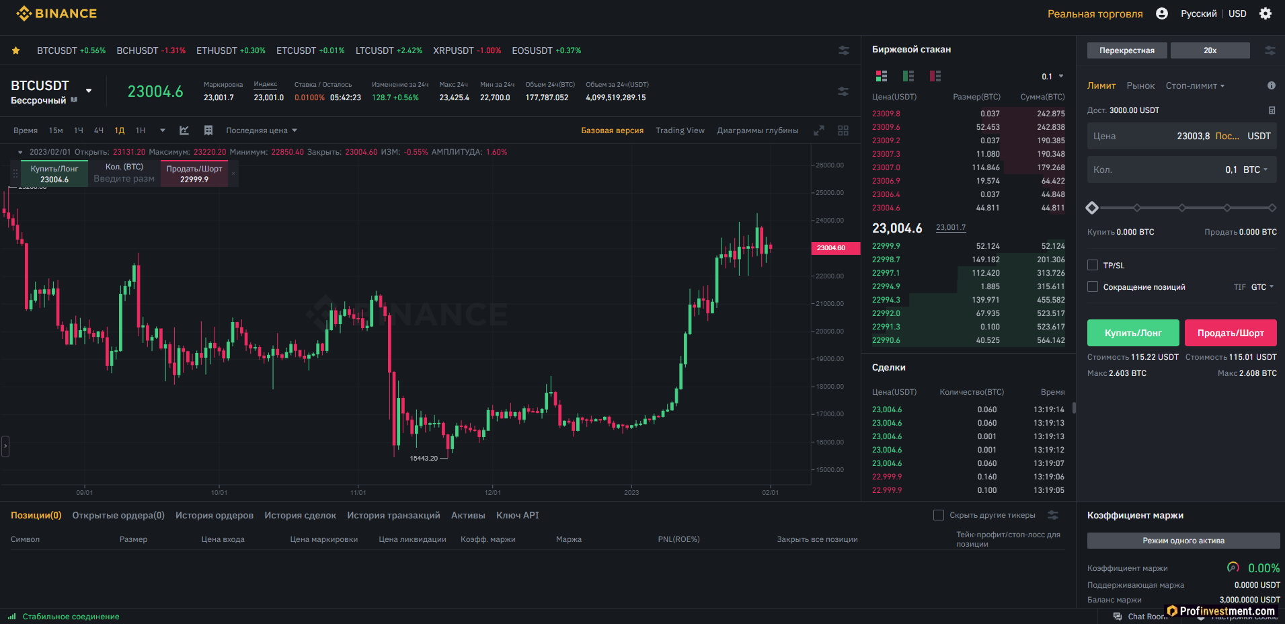Open ticker bar settings sliders icon
This screenshot has width=1285, height=624.
pos(843,50)
